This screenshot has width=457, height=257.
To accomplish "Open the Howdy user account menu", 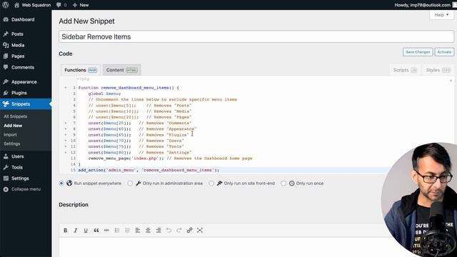I will (422, 5).
